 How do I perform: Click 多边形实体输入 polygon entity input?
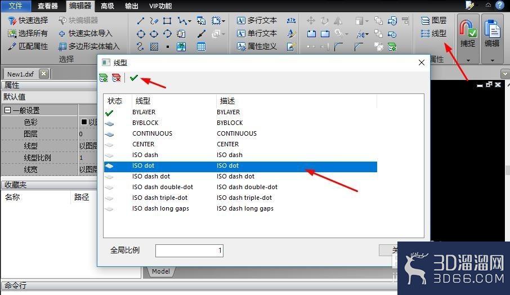pos(89,47)
